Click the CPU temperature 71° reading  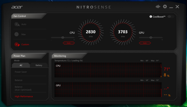pyautogui.click(x=167, y=69)
